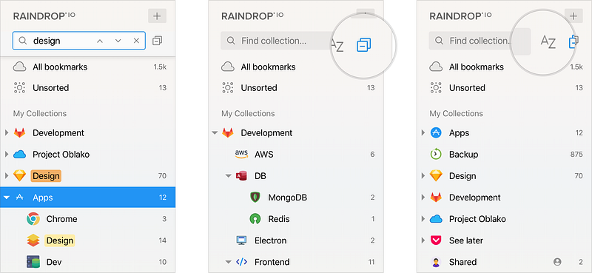Expand Project Oblako in the right panel
592x273 pixels.
pos(423,219)
